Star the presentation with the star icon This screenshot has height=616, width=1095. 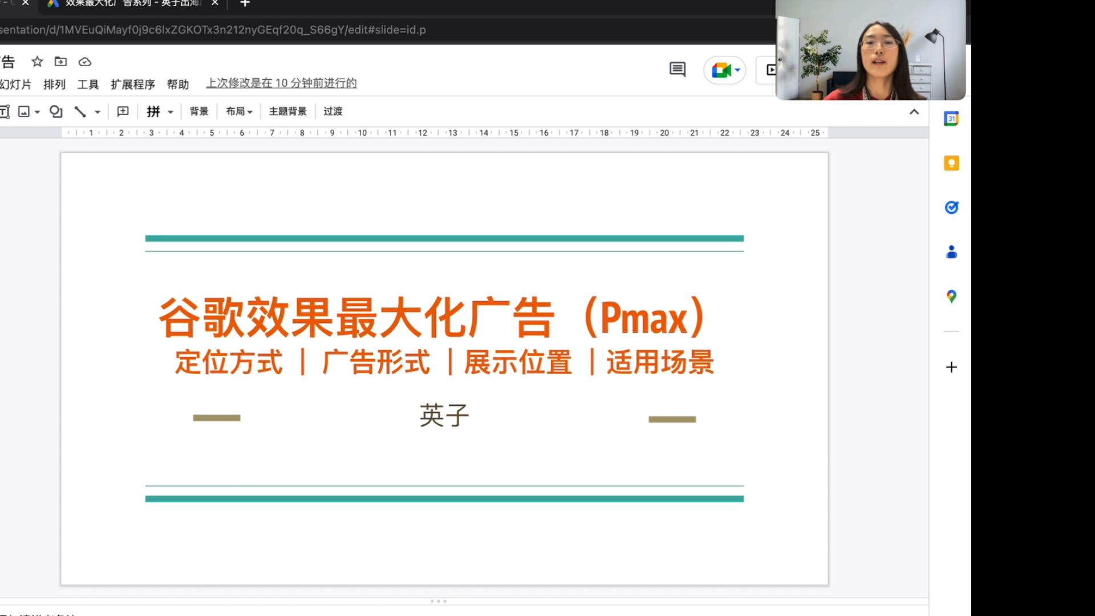click(x=37, y=62)
